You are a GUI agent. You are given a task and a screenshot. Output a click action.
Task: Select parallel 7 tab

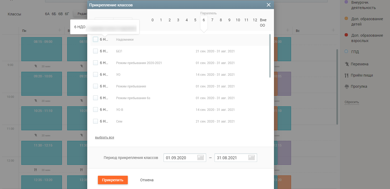(x=212, y=20)
